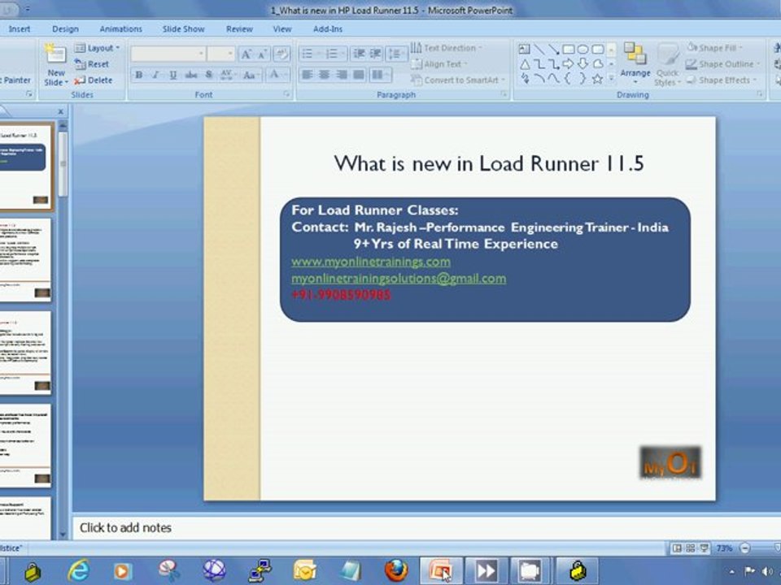Open the Review tab

[239, 29]
